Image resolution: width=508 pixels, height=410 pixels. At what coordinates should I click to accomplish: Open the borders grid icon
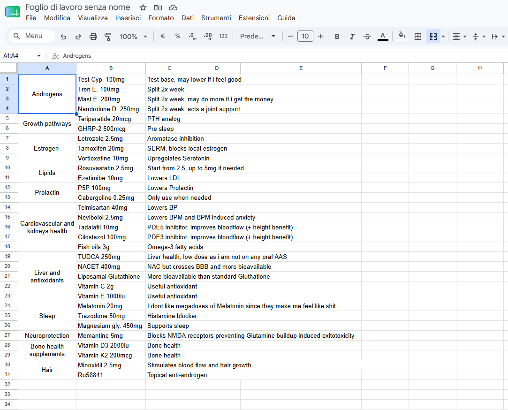click(418, 37)
